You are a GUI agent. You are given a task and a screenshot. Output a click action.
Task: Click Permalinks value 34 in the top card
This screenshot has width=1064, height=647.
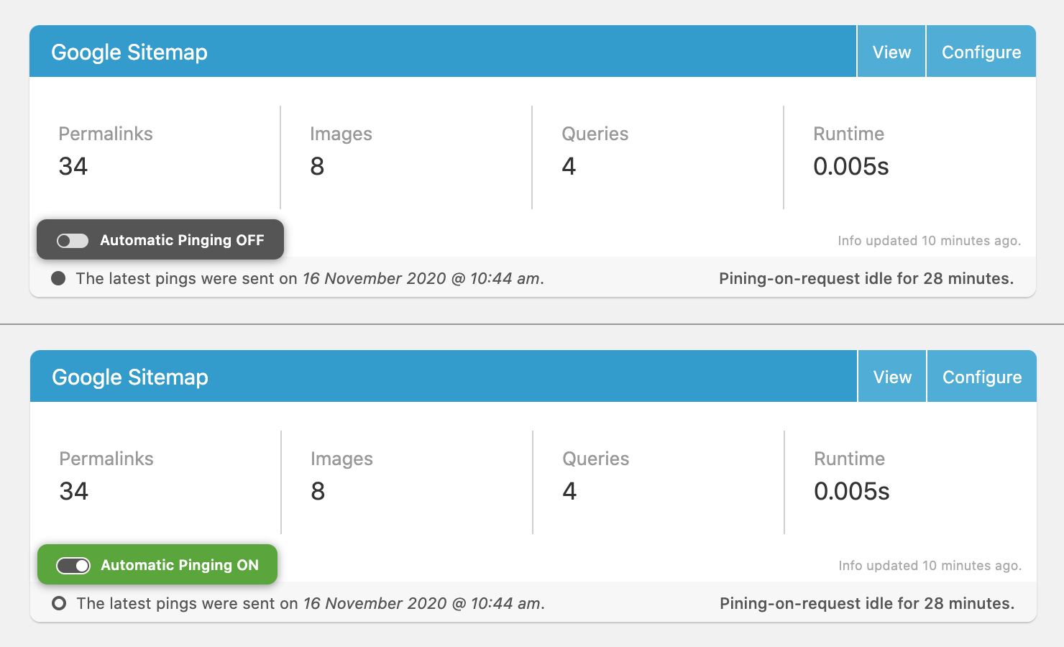[73, 166]
